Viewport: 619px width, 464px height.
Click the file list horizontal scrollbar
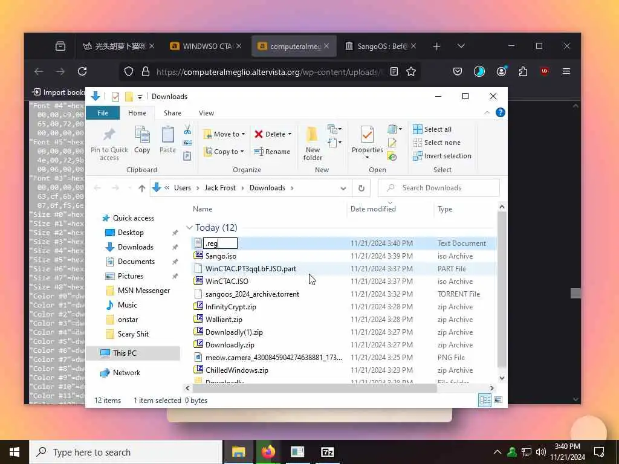pos(314,388)
